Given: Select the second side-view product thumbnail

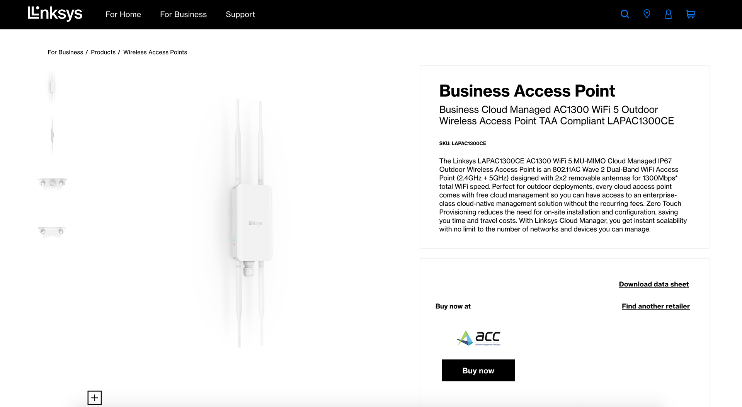Looking at the screenshot, I should [52, 135].
